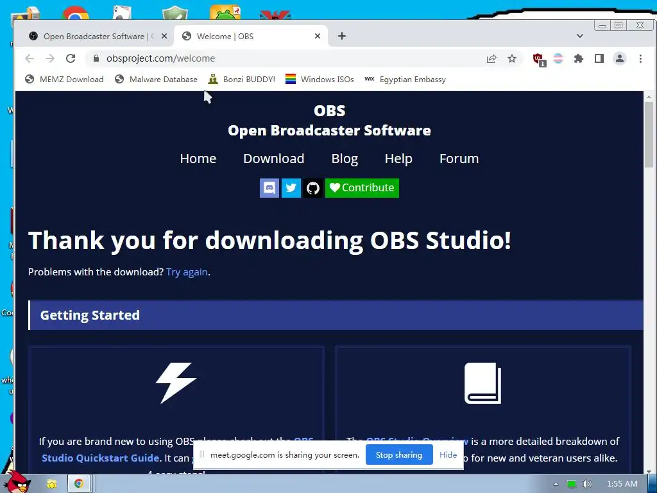Screen dimensions: 657x493
Task: Click the Getting Started heading
Action: 90,315
